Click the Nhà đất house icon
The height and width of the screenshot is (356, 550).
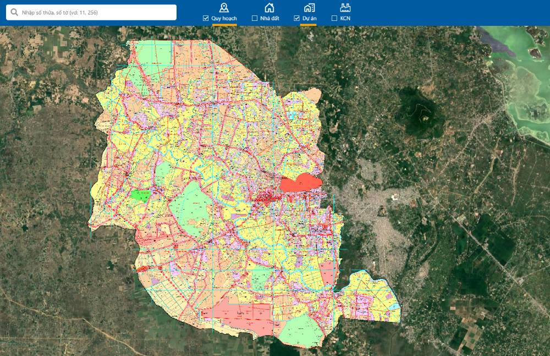click(x=269, y=7)
